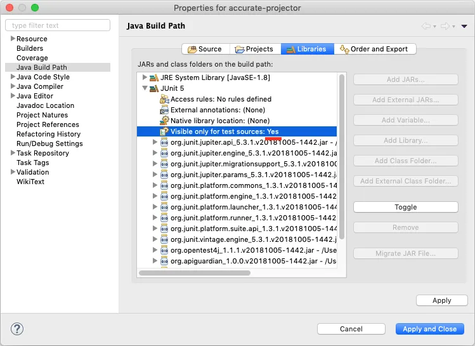Click the Cancel button
475x346 pixels.
point(351,329)
